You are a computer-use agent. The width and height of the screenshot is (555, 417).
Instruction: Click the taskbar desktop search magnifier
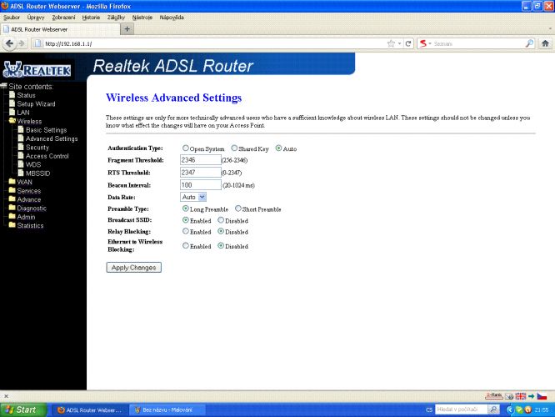493,409
